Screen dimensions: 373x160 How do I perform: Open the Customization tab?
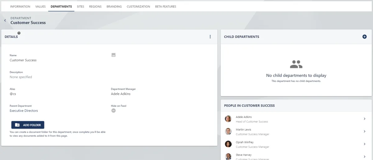click(138, 7)
